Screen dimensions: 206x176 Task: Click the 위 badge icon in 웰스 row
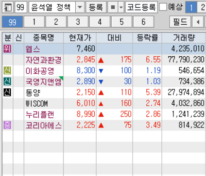click(7, 48)
